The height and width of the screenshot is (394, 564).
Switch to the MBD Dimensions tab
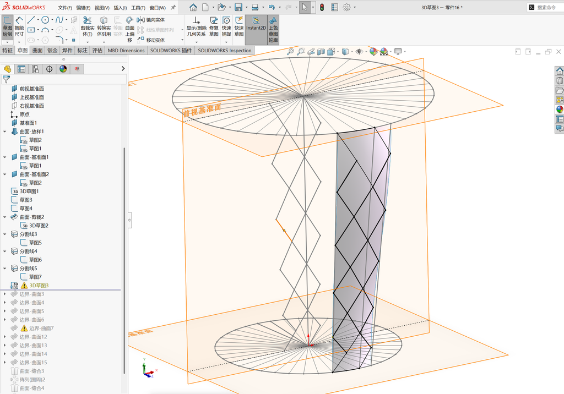pos(126,50)
